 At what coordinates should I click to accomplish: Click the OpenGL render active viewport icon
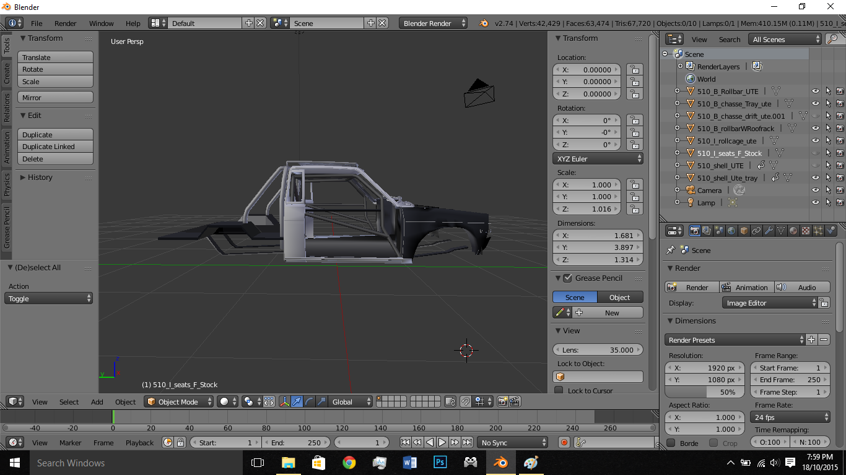click(x=502, y=401)
